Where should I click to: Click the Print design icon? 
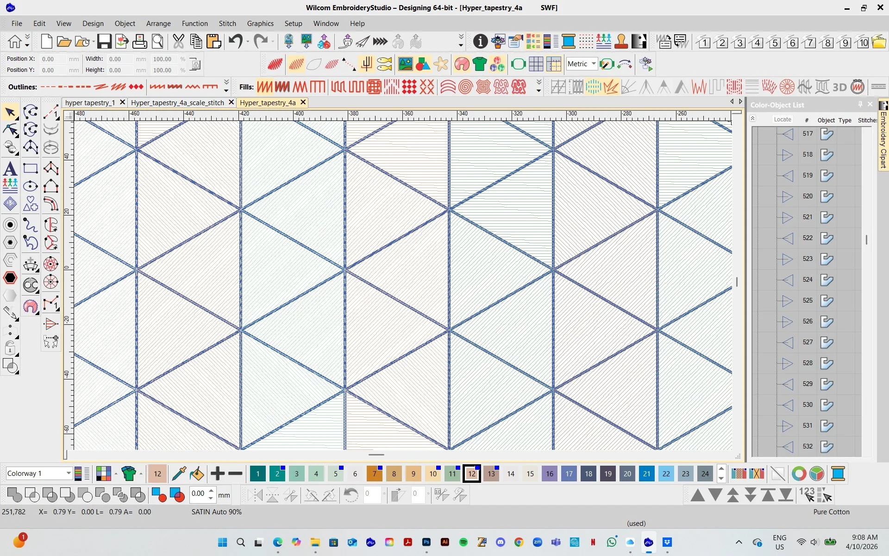coord(139,42)
